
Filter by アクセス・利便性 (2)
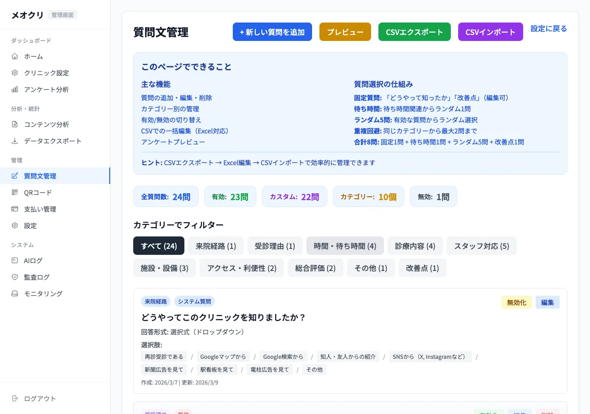pyautogui.click(x=242, y=268)
